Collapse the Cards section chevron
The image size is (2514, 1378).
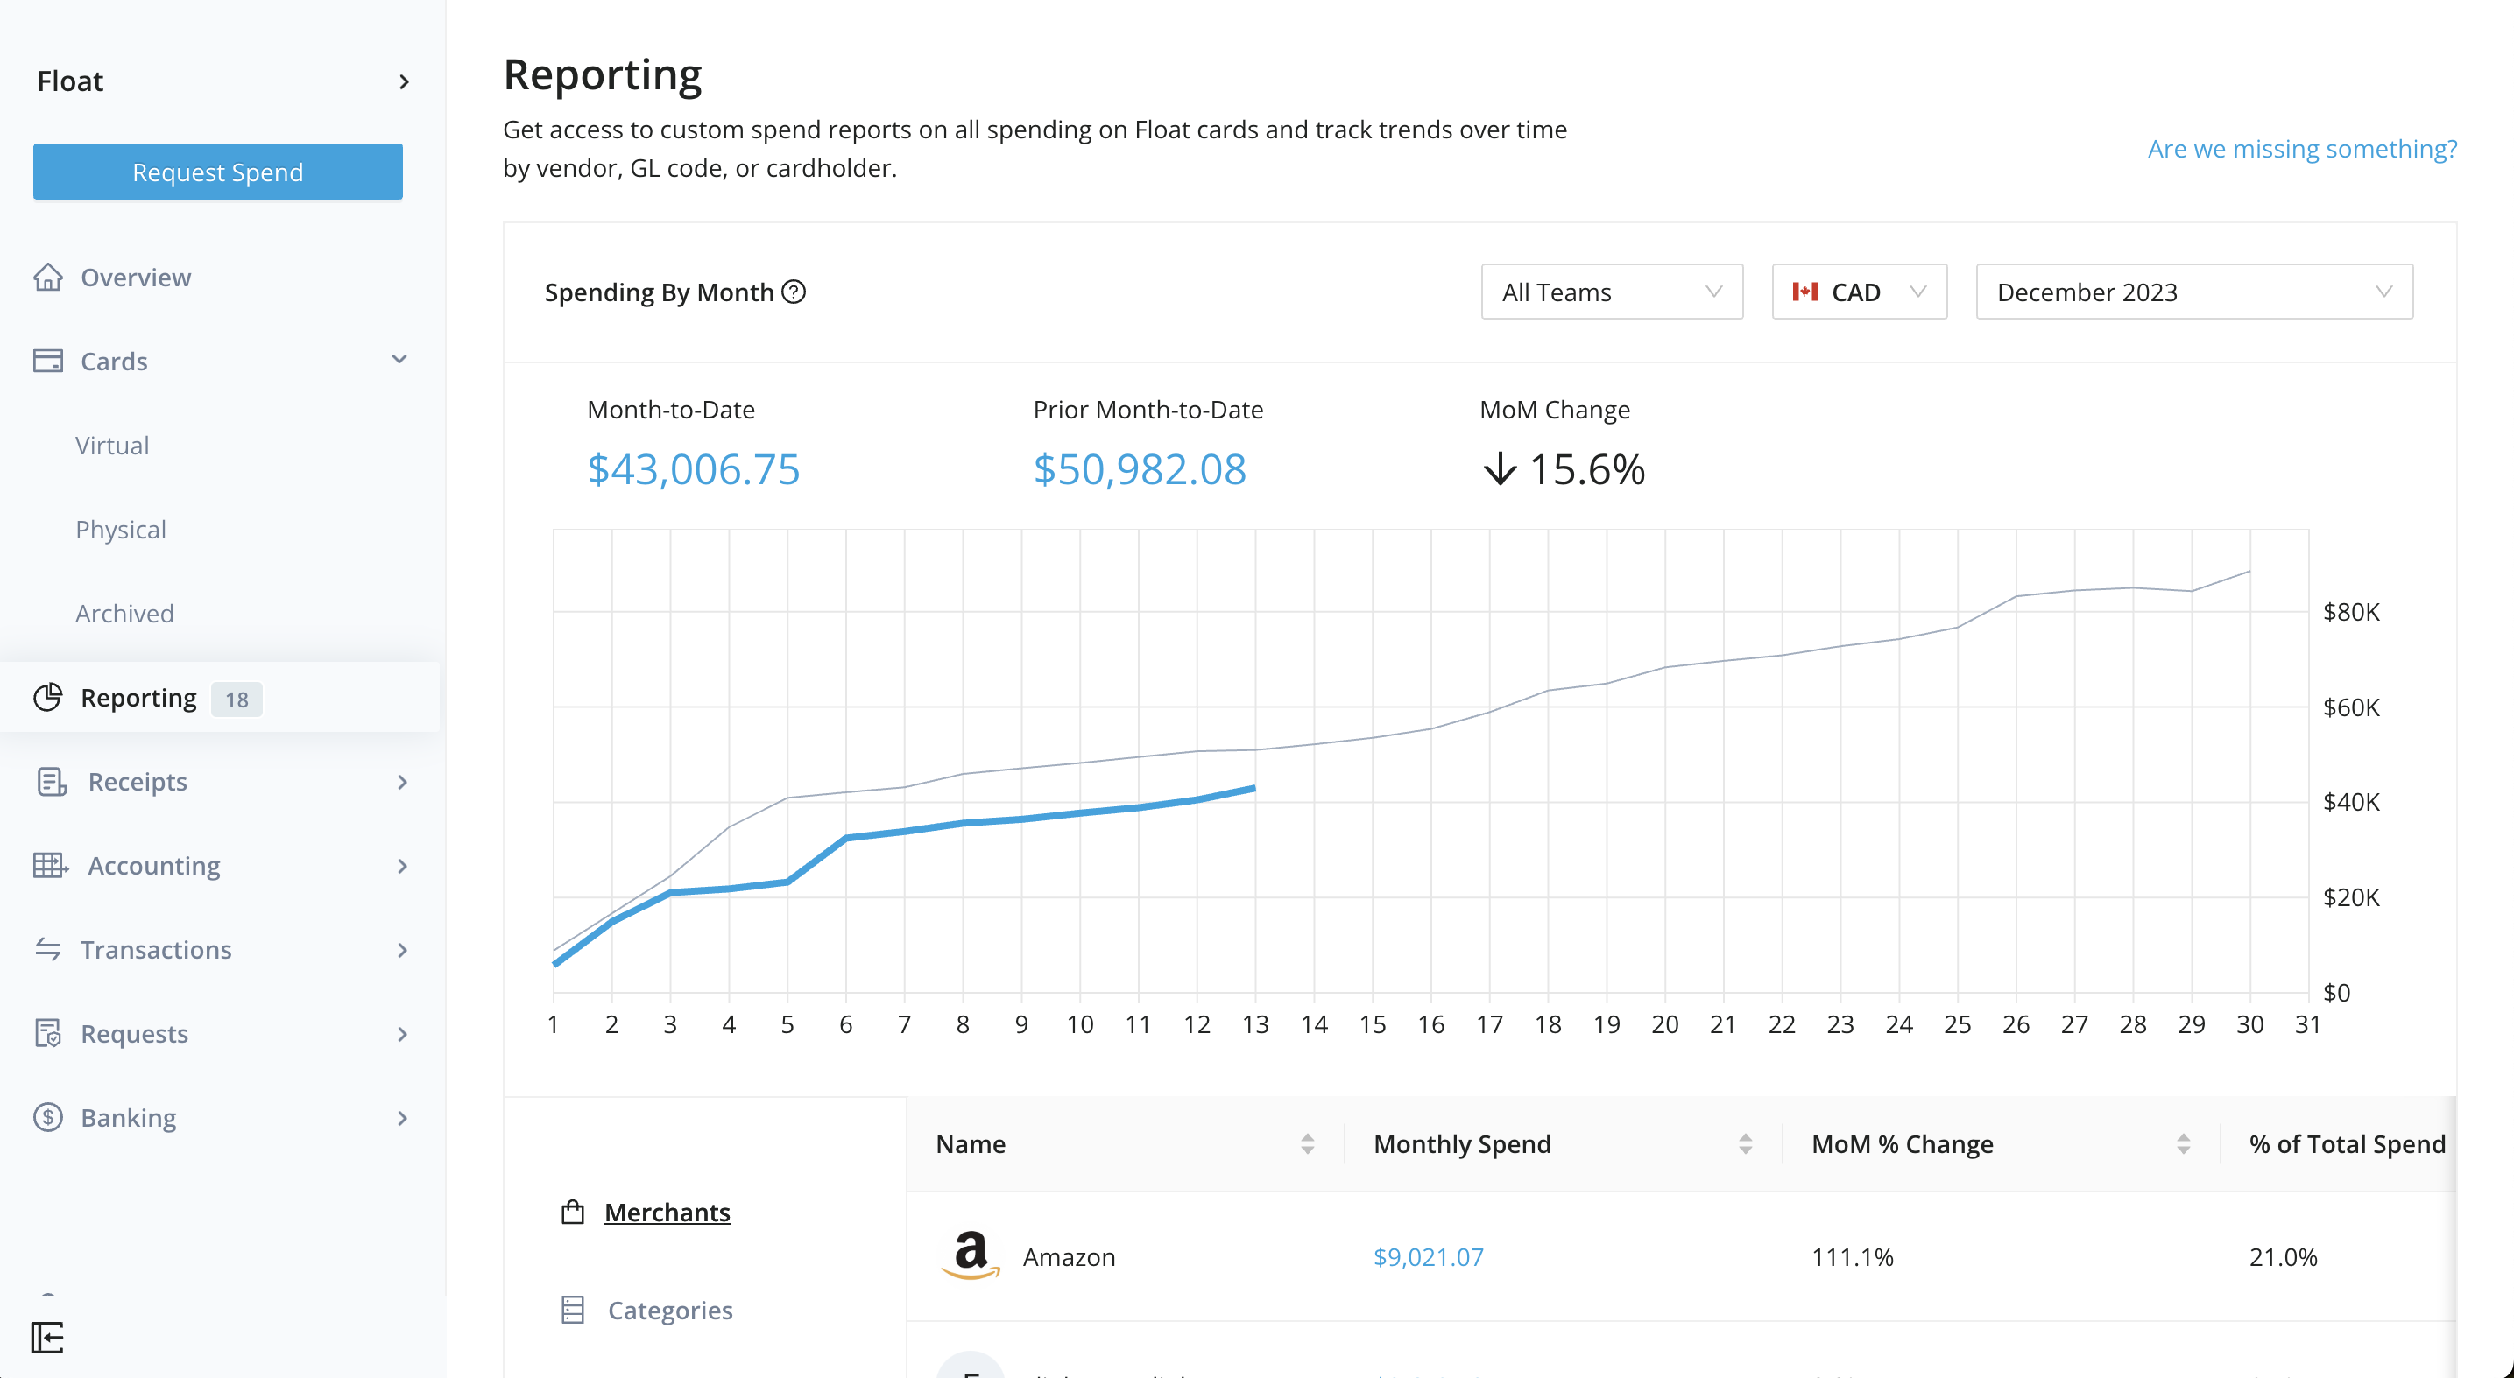click(x=399, y=359)
